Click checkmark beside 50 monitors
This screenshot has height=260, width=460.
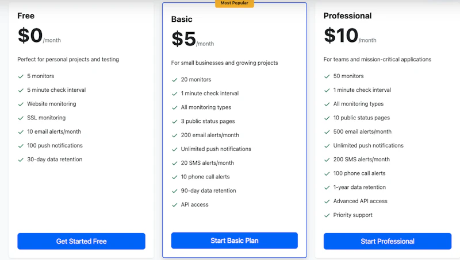point(327,76)
